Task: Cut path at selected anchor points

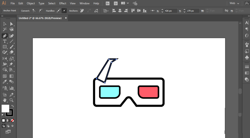Action: [x=96, y=11]
